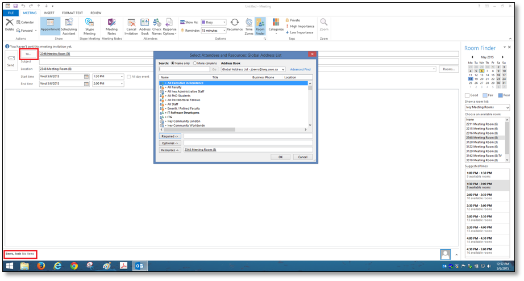Switch to the FORMAT TEXT tab
This screenshot has height=281, width=524.
[72, 13]
